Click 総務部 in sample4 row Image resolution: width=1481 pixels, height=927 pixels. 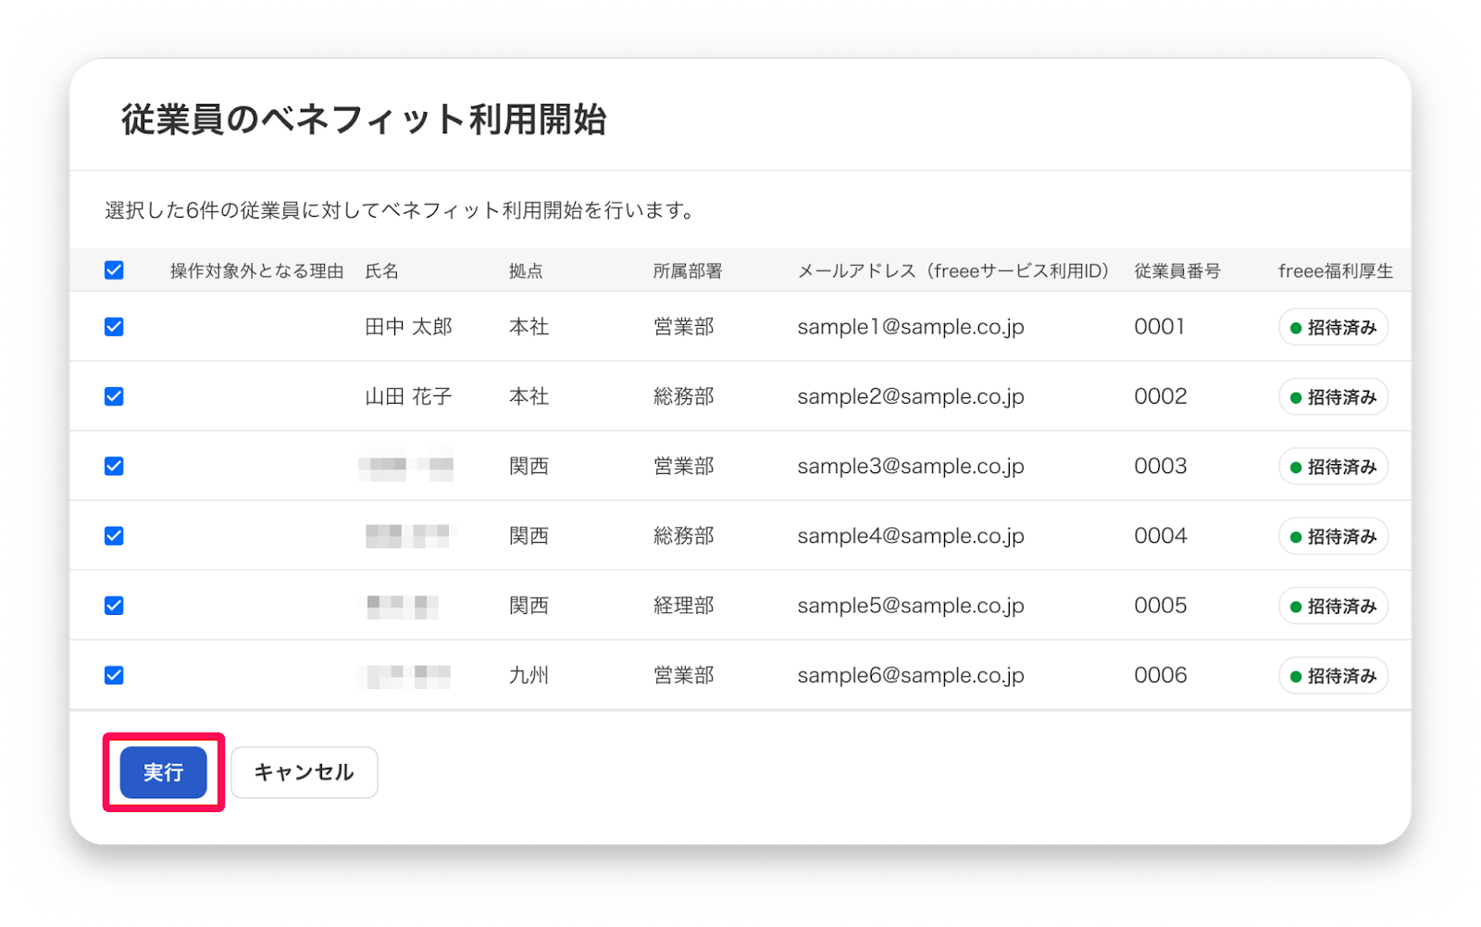point(683,536)
